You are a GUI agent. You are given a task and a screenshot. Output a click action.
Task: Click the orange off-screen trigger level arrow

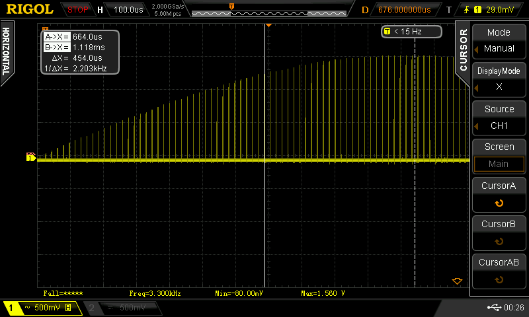[x=456, y=281]
